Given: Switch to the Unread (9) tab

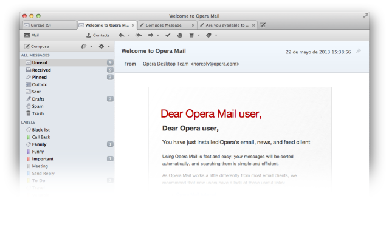Looking at the screenshot, I should pyautogui.click(x=50, y=25).
